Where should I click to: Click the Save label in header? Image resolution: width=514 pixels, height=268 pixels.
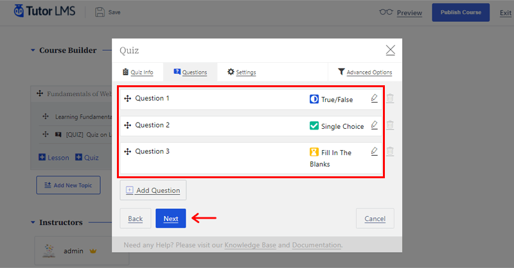click(114, 12)
